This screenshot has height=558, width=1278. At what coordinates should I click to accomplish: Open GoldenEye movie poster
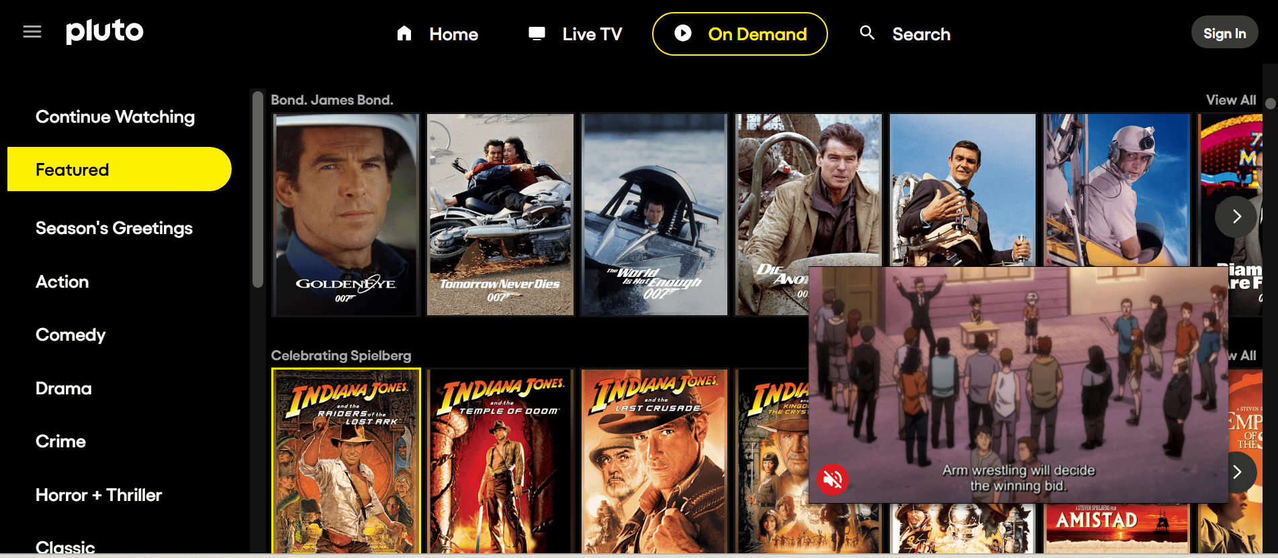coord(346,215)
